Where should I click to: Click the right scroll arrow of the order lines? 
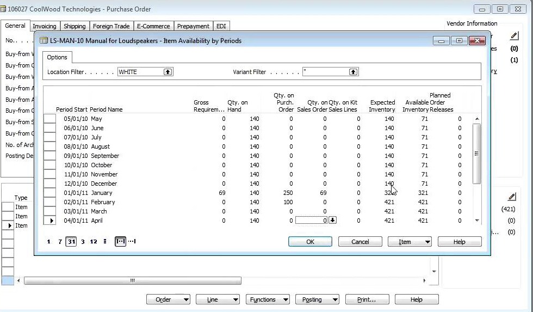click(424, 281)
